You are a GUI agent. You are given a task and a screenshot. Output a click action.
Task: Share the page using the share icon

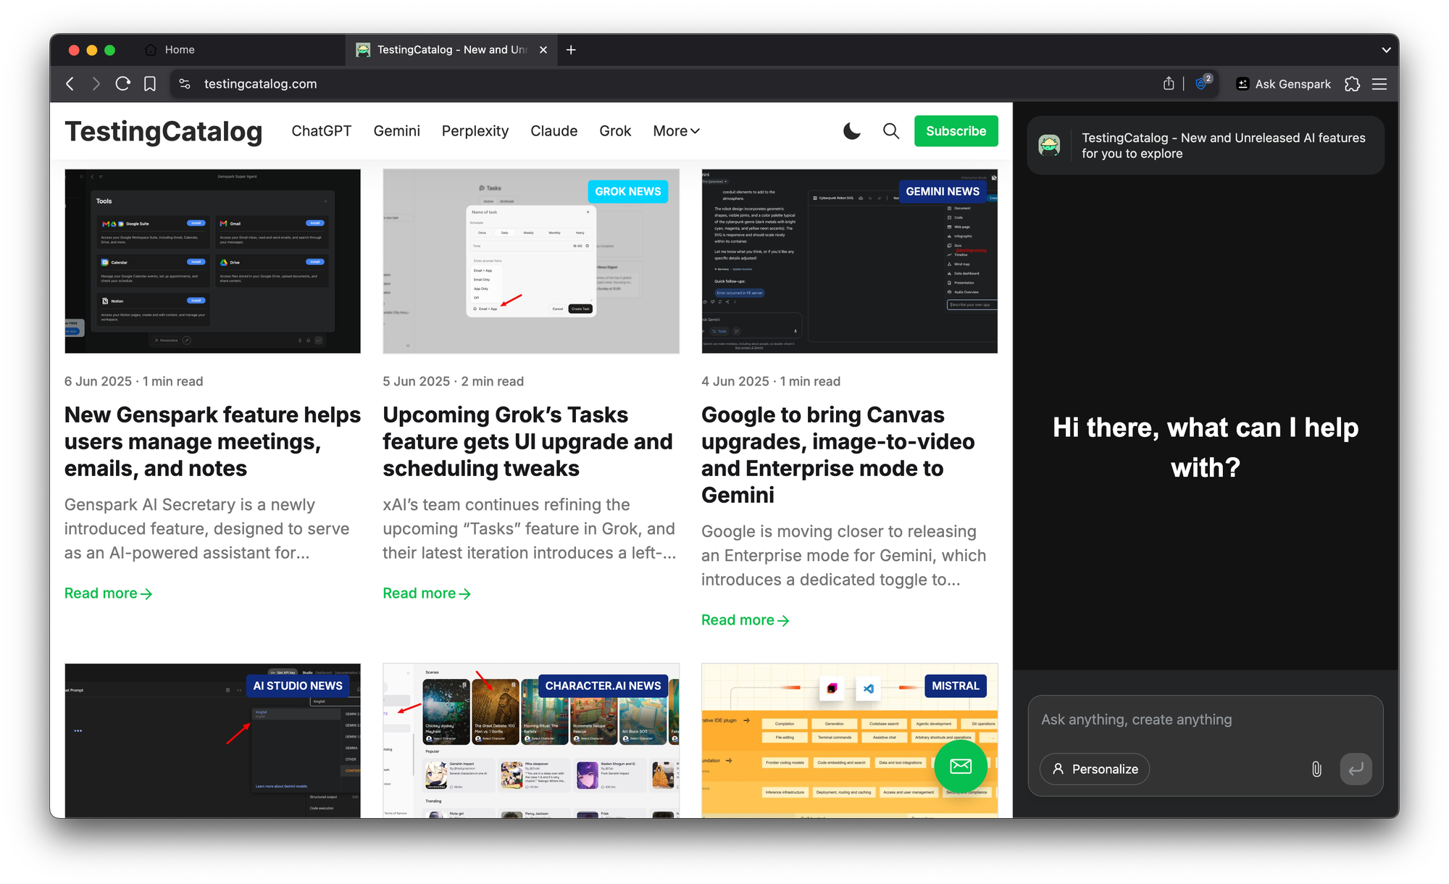1168,83
